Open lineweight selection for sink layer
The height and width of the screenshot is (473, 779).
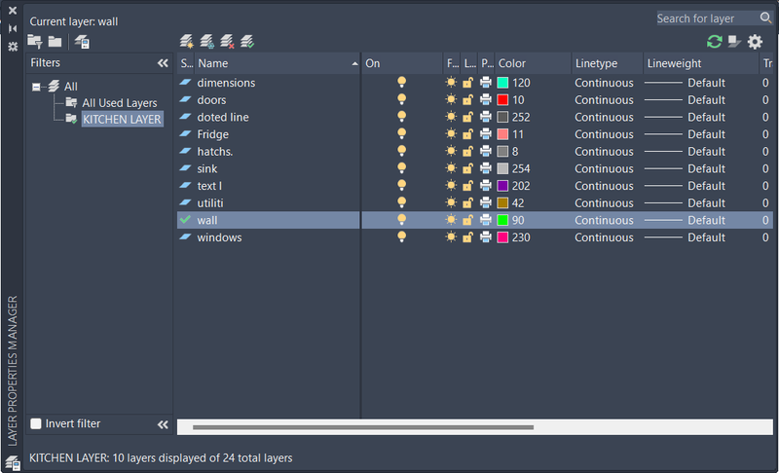[685, 168]
